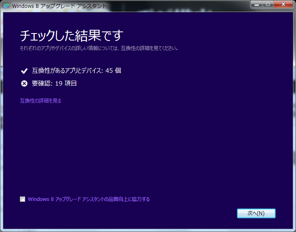Maximize the Upgrade Assistant window
This screenshot has height=232, width=296.
coord(268,5)
